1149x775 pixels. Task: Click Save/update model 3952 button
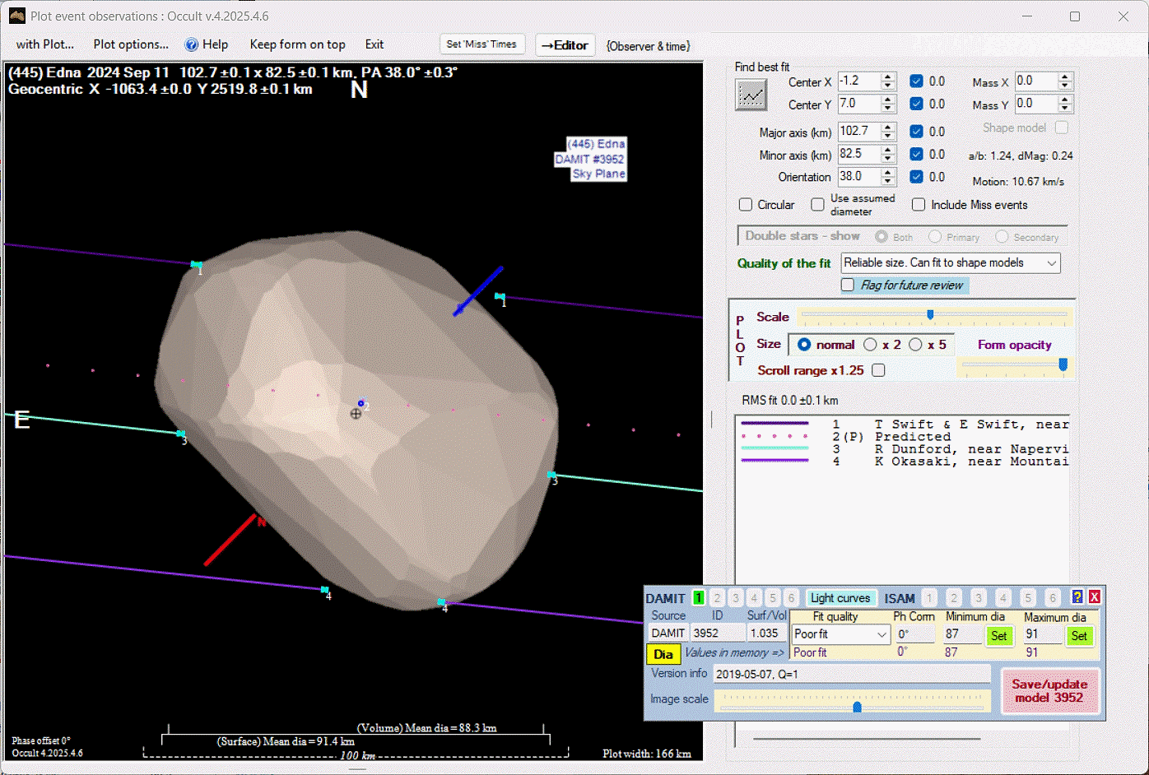(x=1049, y=690)
